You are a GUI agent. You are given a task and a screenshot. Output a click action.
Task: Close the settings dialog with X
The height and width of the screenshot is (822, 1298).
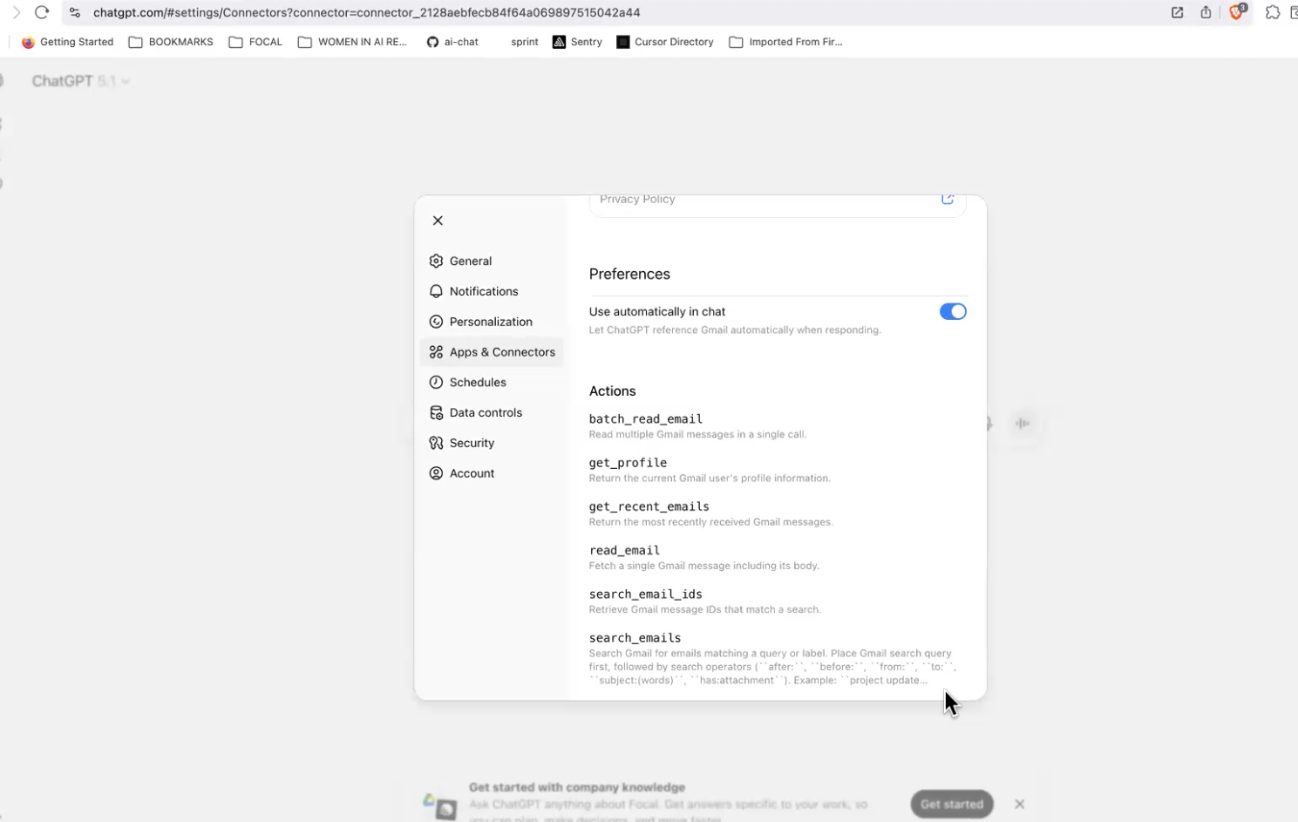click(x=438, y=221)
